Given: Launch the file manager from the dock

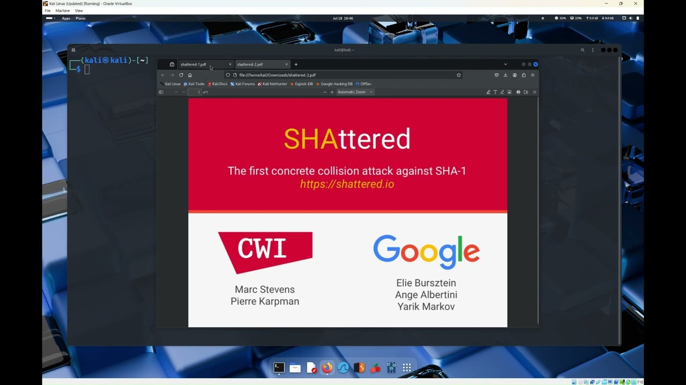Looking at the screenshot, I should coord(295,367).
